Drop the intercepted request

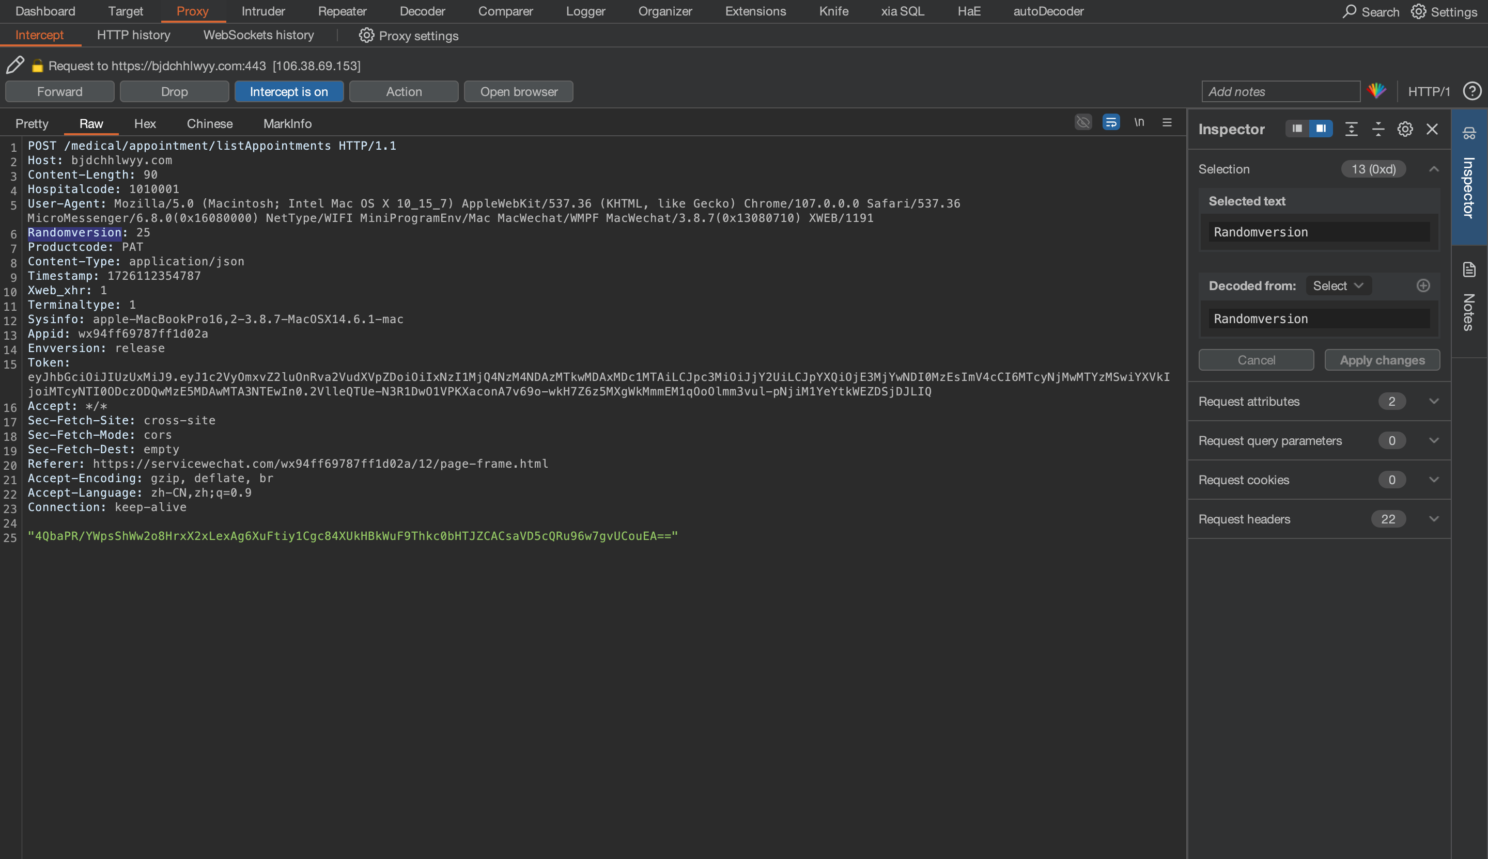pyautogui.click(x=174, y=91)
